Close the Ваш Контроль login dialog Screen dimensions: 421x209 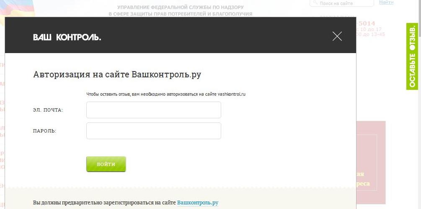[x=337, y=36]
